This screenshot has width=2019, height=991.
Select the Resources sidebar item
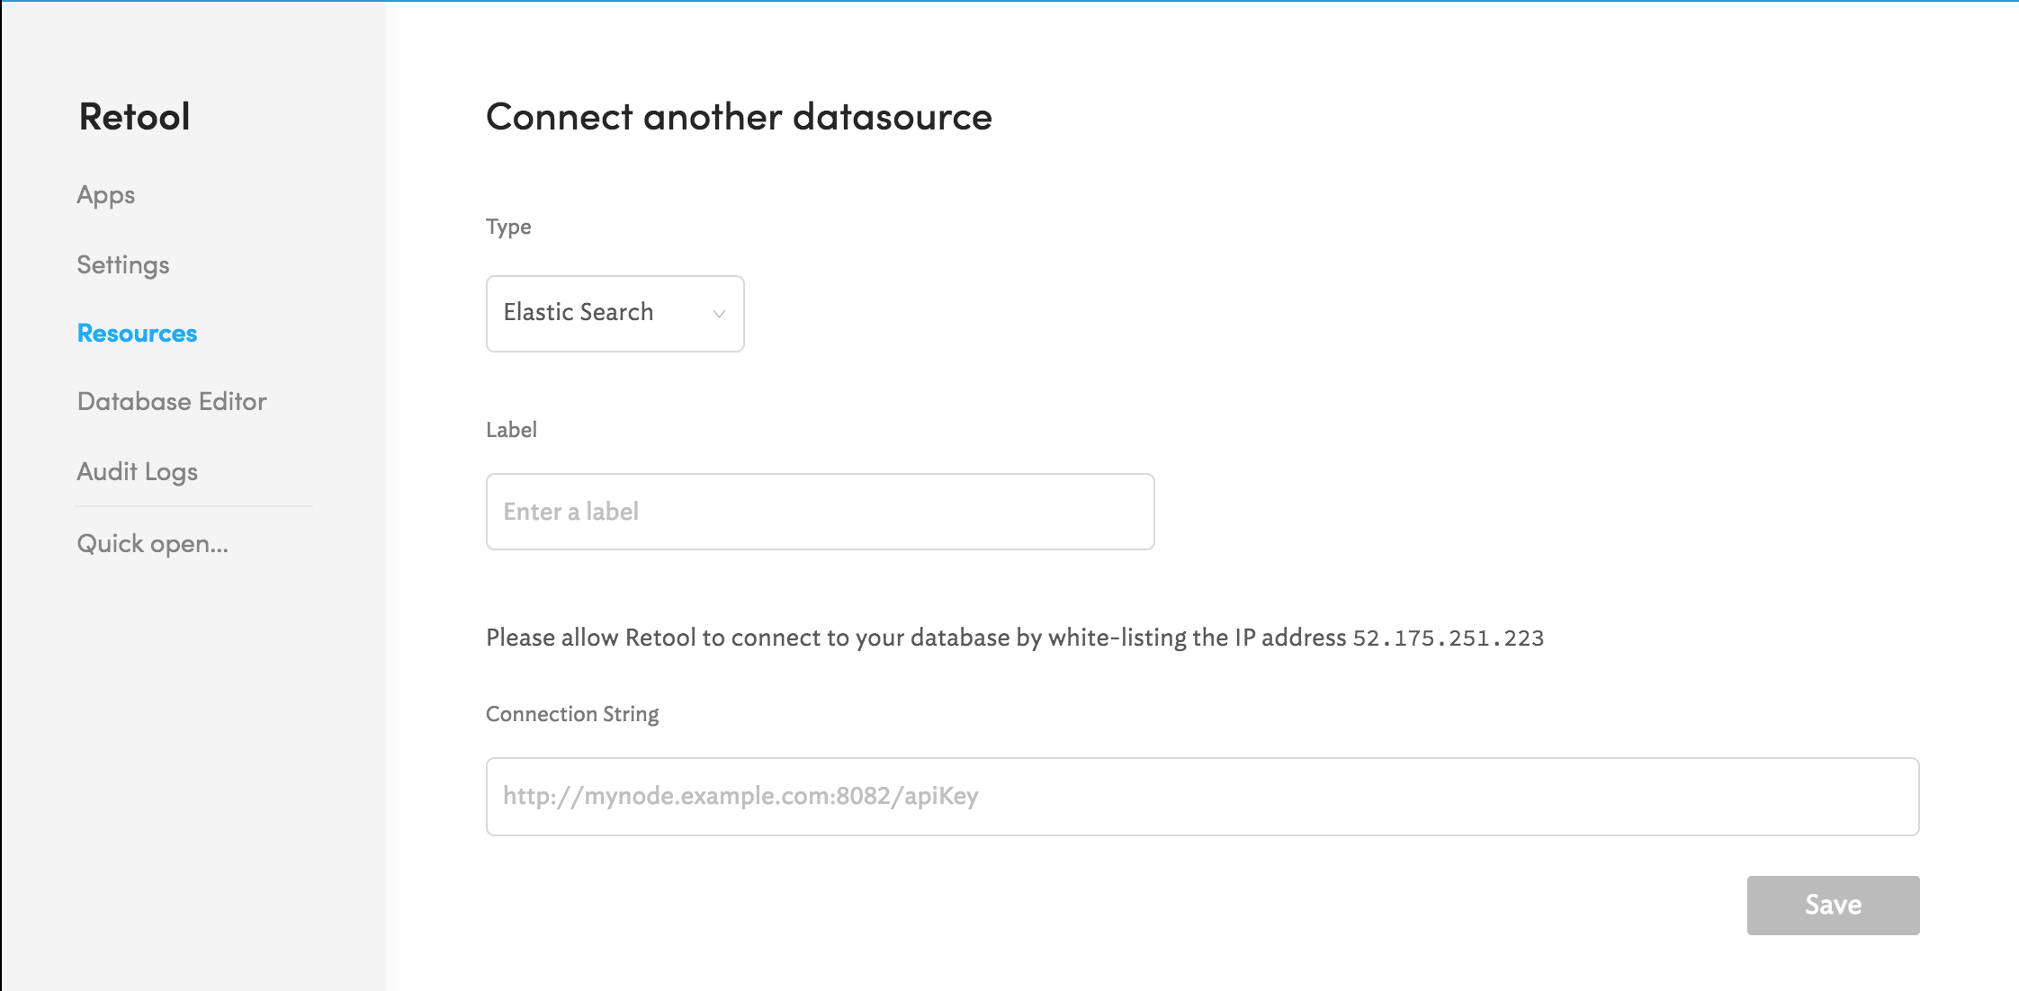[x=137, y=334]
